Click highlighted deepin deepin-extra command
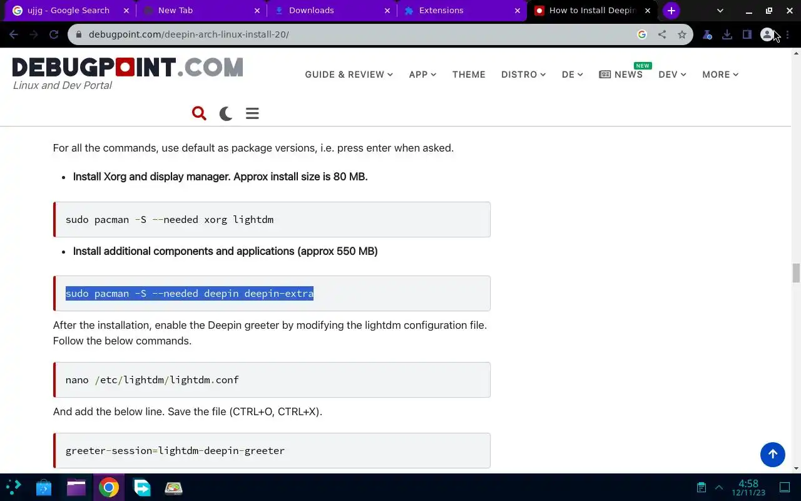Screen dimensions: 801x501 click(x=190, y=293)
